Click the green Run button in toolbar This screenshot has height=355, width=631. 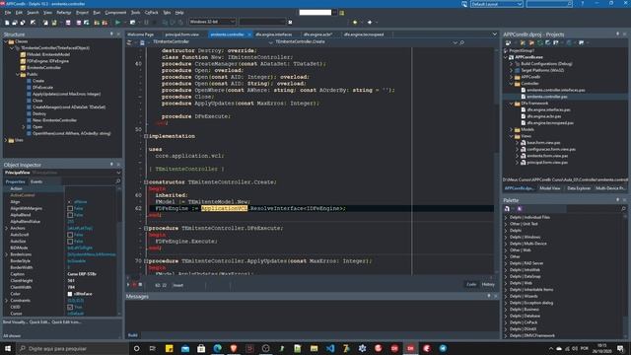click(117, 23)
